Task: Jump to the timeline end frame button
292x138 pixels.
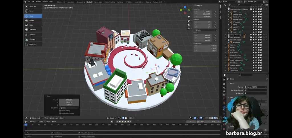Action: pos(131,122)
